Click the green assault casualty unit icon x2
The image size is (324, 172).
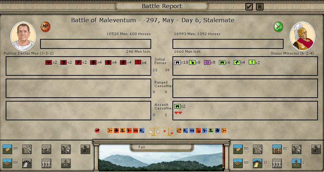point(177,106)
